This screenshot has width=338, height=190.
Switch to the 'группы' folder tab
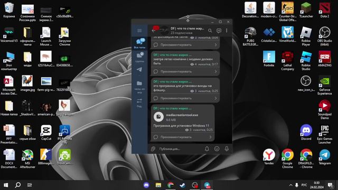139,58
